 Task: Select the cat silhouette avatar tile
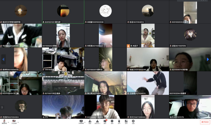(148, 12)
